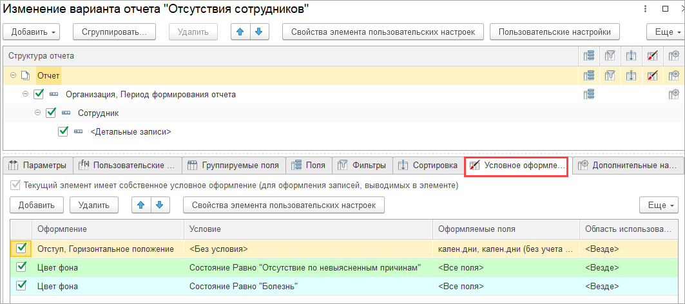The height and width of the screenshot is (304, 685).
Task: Click the Сгруппировать button
Action: coord(115,32)
